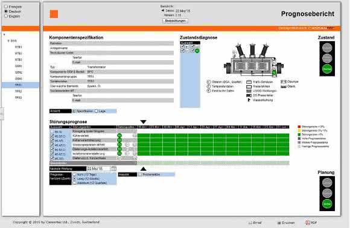350x228 pixels.
Task: Click the green indicator in Zustandsdiagnose Auswahl panel
Action: [x=197, y=51]
